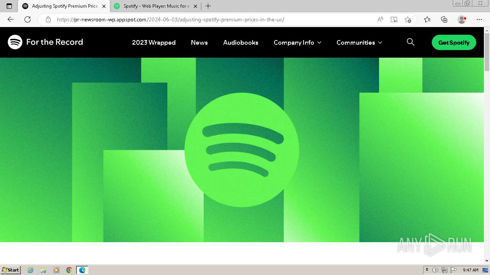Click the Spotify logo hero image
This screenshot has height=275, width=490.
242,150
